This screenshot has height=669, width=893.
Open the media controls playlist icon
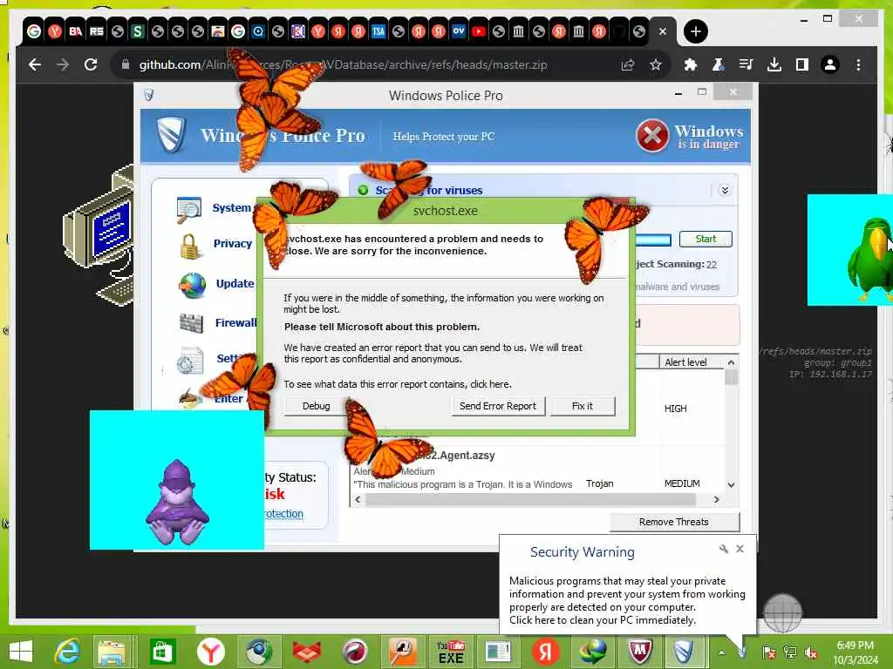tap(746, 64)
